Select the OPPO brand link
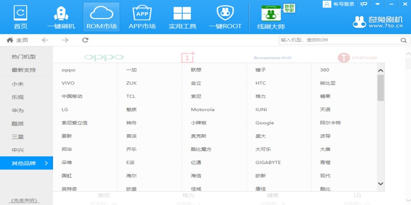 pos(68,70)
